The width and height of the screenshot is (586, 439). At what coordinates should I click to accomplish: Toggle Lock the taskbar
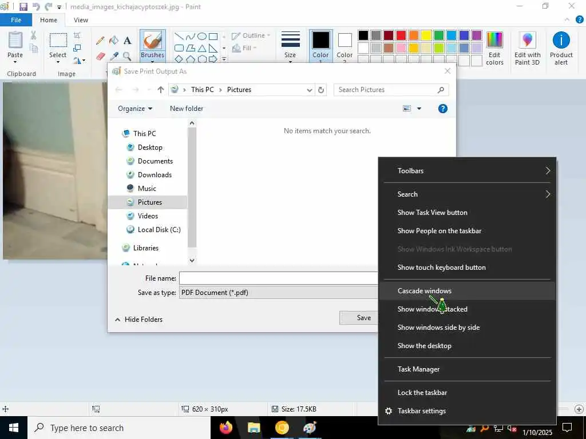coord(467,393)
